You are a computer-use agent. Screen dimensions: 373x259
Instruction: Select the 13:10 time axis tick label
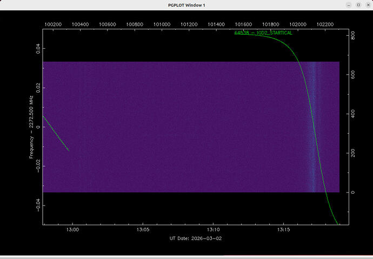click(x=213, y=230)
